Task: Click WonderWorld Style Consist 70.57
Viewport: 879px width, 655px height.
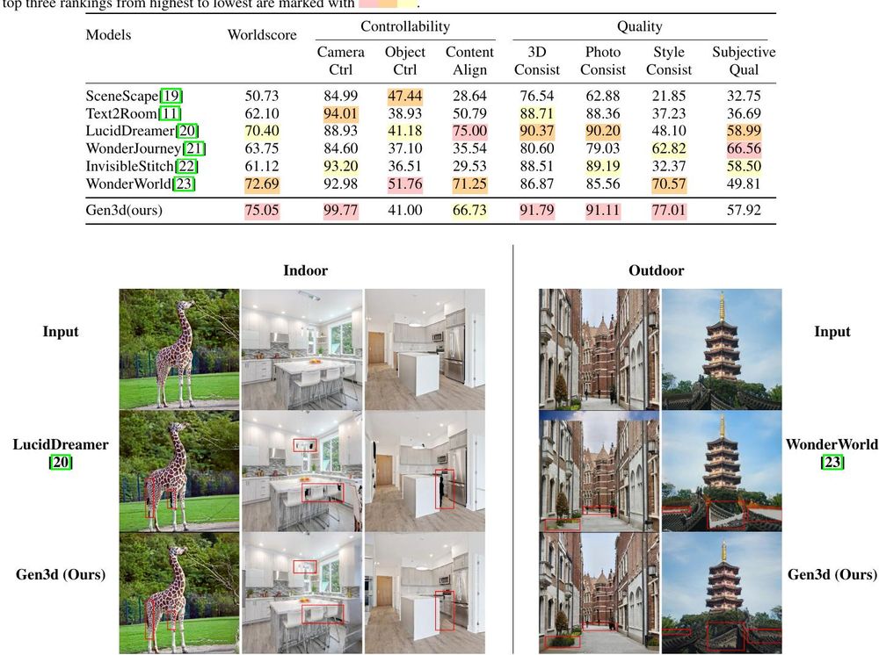Action: (x=669, y=184)
